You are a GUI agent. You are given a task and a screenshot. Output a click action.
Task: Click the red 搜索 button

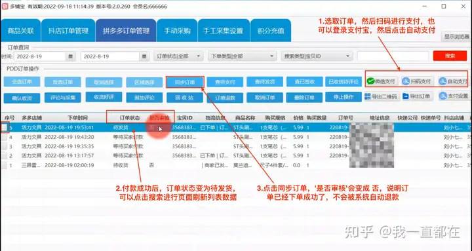click(x=450, y=56)
